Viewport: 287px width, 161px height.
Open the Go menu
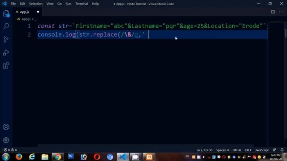click(x=60, y=4)
